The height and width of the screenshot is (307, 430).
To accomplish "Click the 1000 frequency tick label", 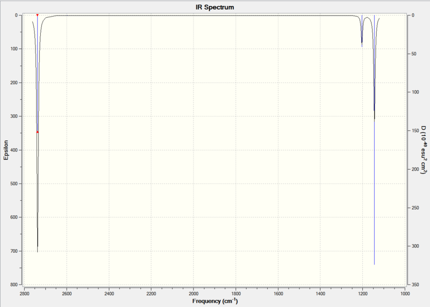I will 405,294.
